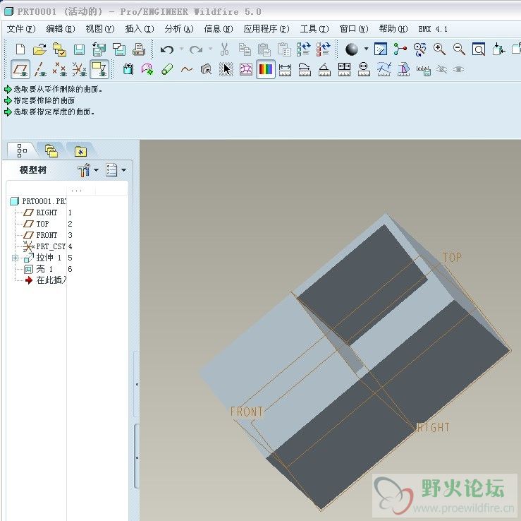Toggle datum axes display
Image resolution: width=521 pixels, height=521 pixels.
click(x=40, y=69)
